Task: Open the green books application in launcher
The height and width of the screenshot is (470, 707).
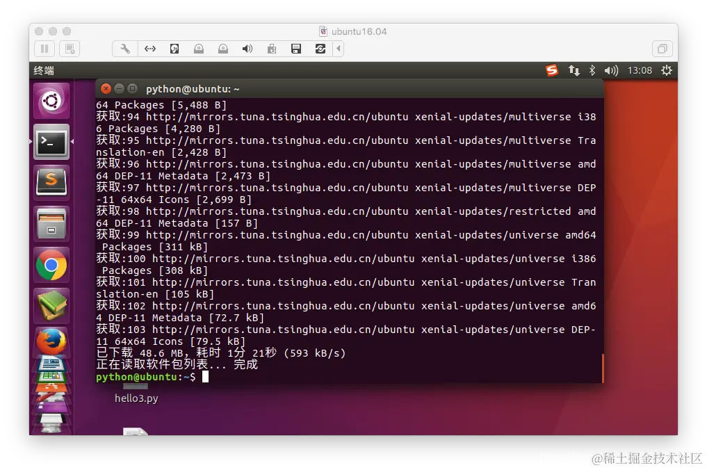Action: tap(51, 306)
